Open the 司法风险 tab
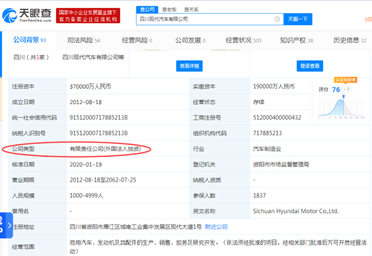Viewport: 372px width, 256px height. [84, 40]
